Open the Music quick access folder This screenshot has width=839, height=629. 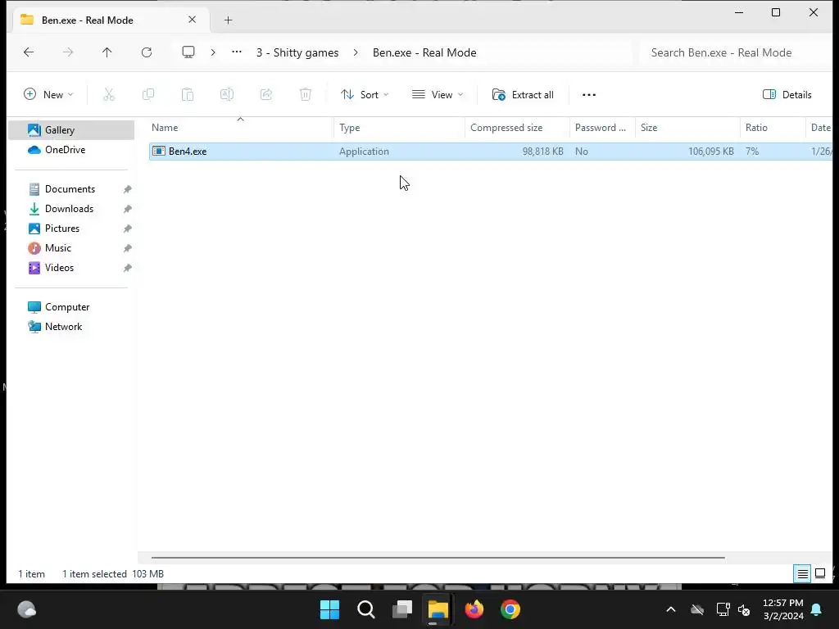tap(58, 248)
